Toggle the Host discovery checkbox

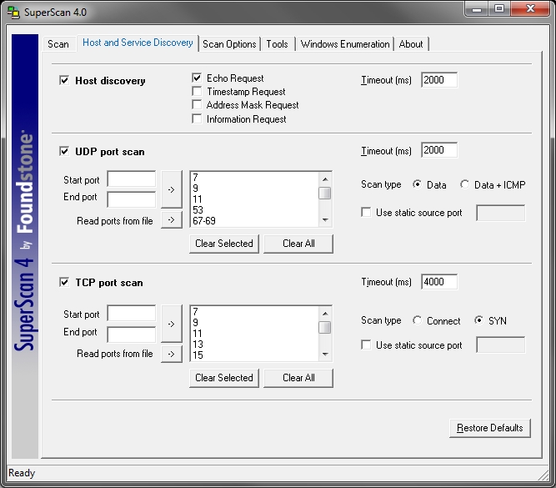[x=64, y=81]
